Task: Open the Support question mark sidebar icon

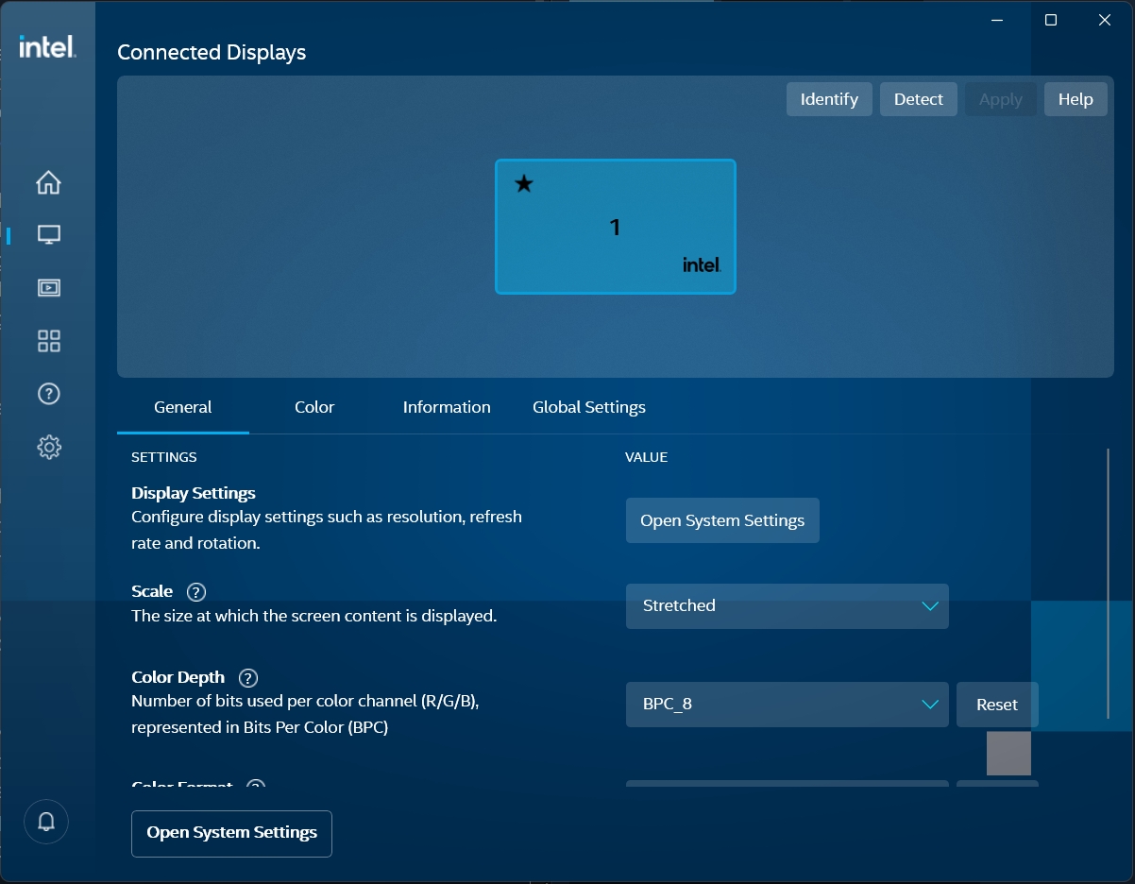Action: point(48,394)
